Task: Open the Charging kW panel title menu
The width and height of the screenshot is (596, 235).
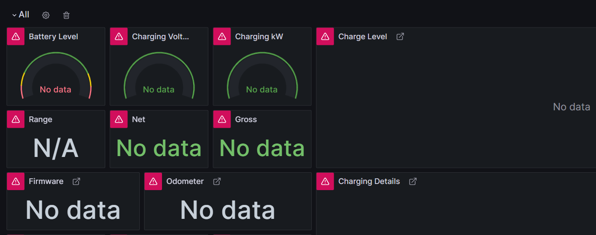Action: coord(259,37)
